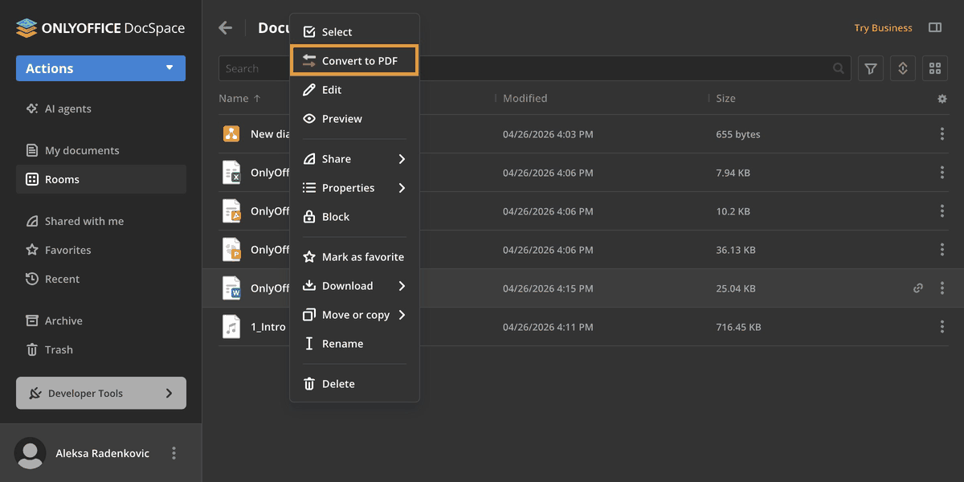Sort by the Name column header
This screenshot has height=482, width=964.
pyautogui.click(x=239, y=98)
